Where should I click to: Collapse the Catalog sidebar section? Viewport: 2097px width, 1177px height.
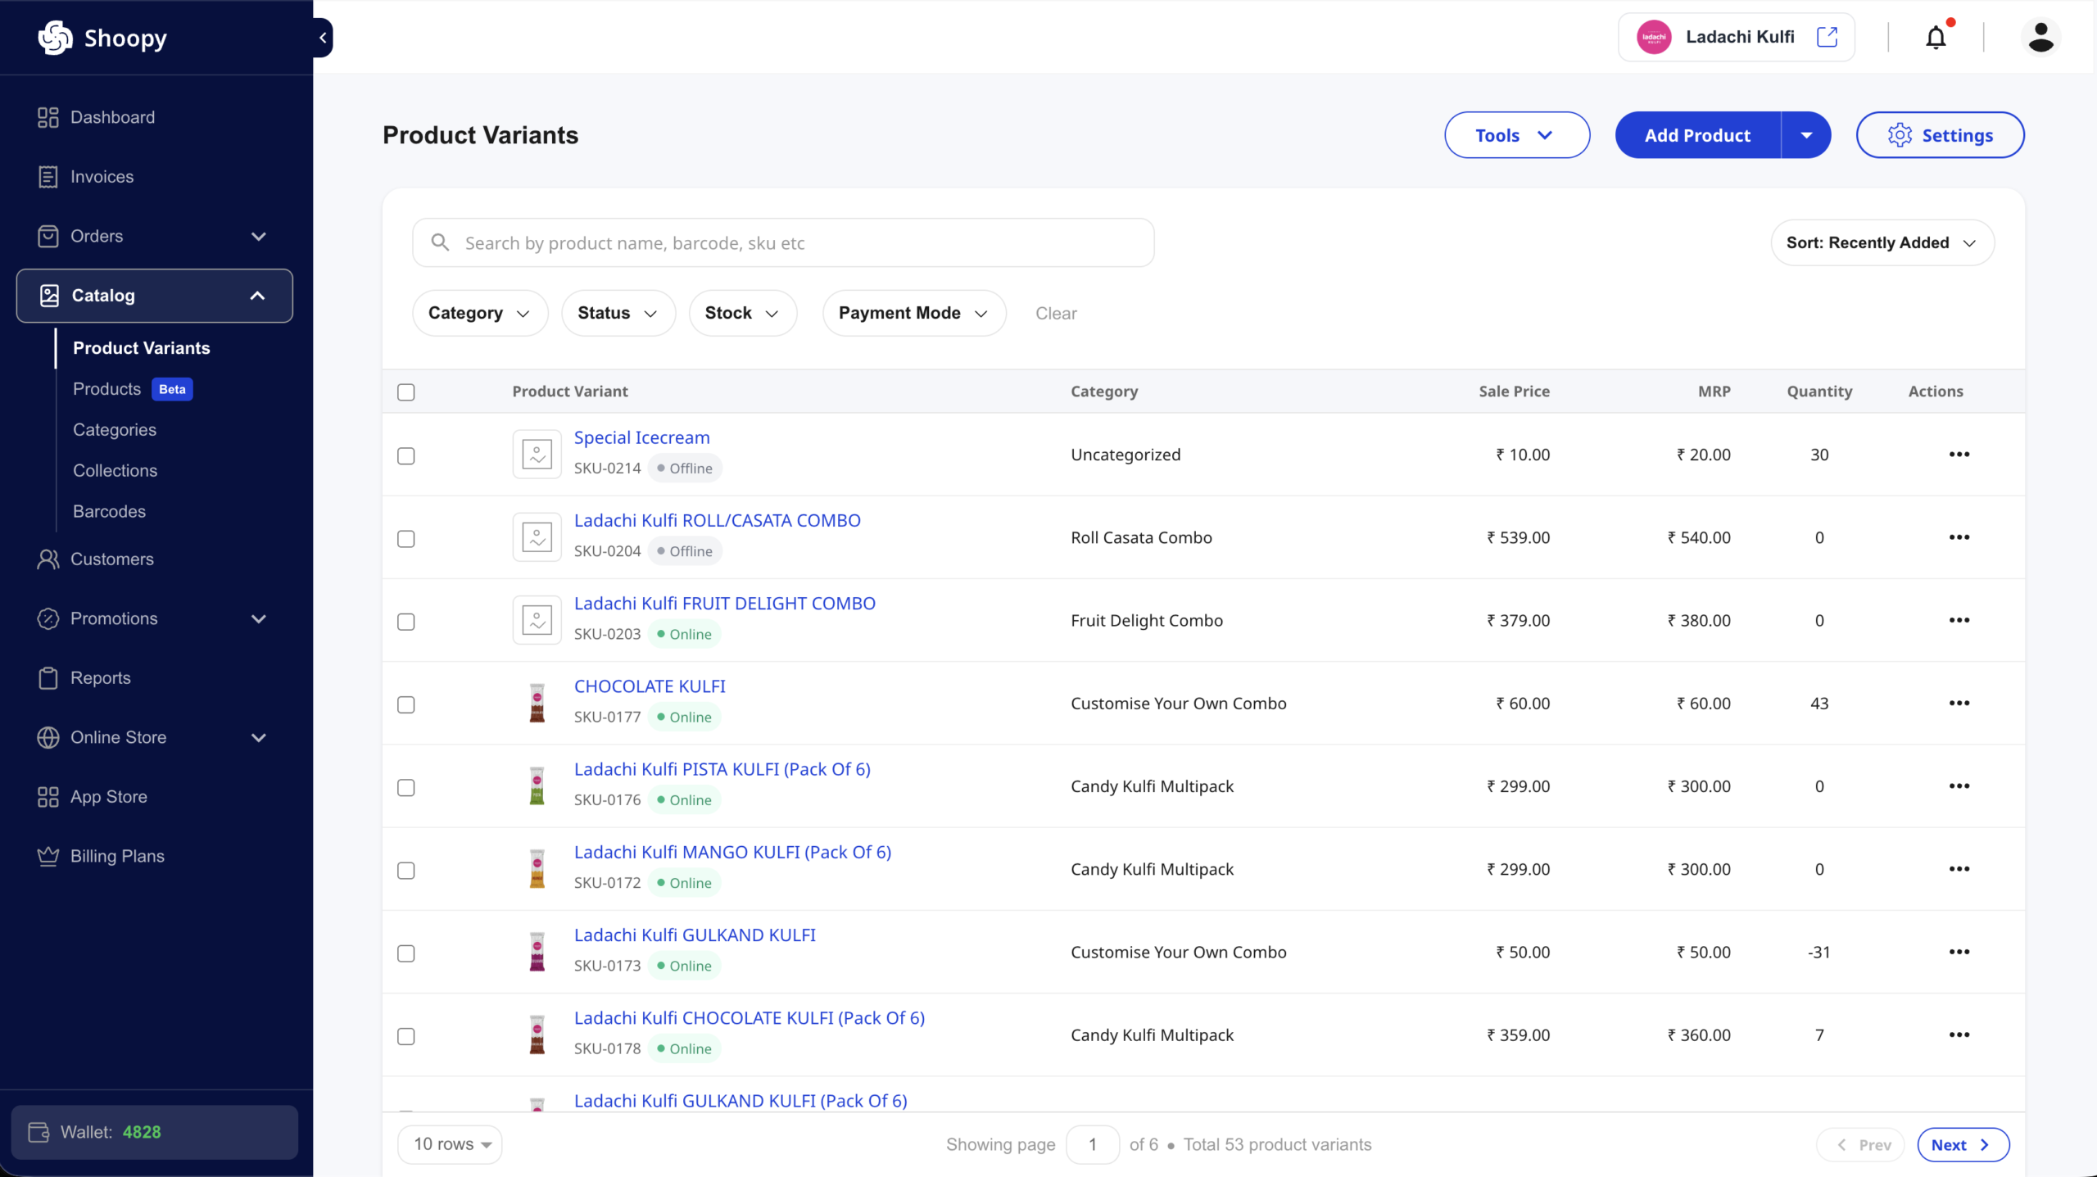point(257,295)
